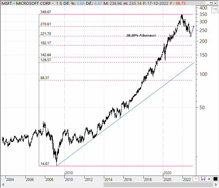Select the black projection arrow drawing
Screen dimensions: 219x188
click(x=192, y=31)
